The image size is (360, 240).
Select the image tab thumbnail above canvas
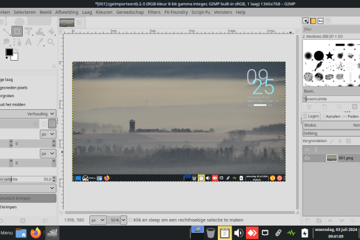point(67,23)
